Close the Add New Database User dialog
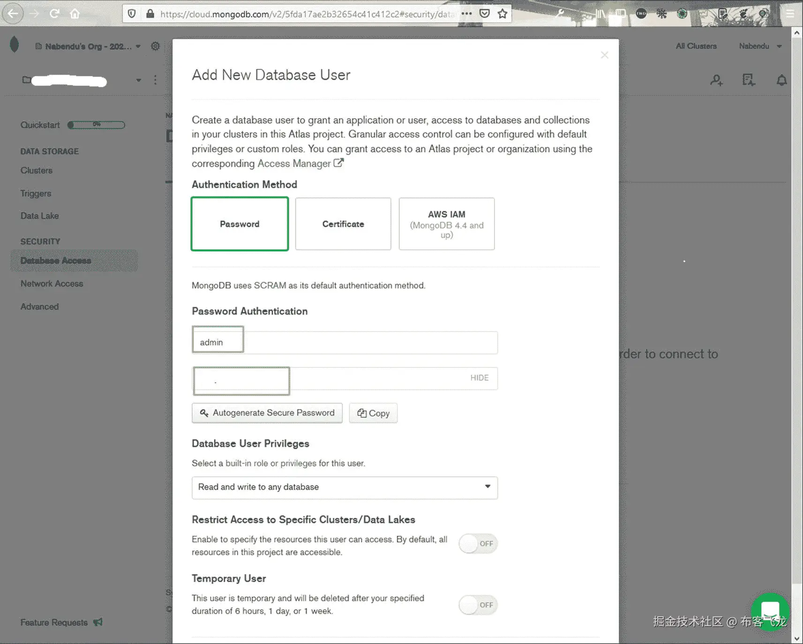The image size is (803, 644). point(605,55)
